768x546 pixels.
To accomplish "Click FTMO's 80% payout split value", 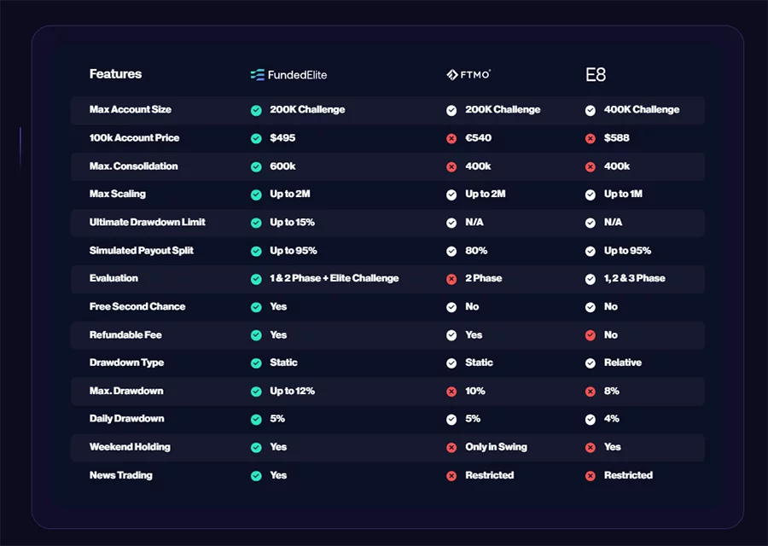I will click(476, 250).
